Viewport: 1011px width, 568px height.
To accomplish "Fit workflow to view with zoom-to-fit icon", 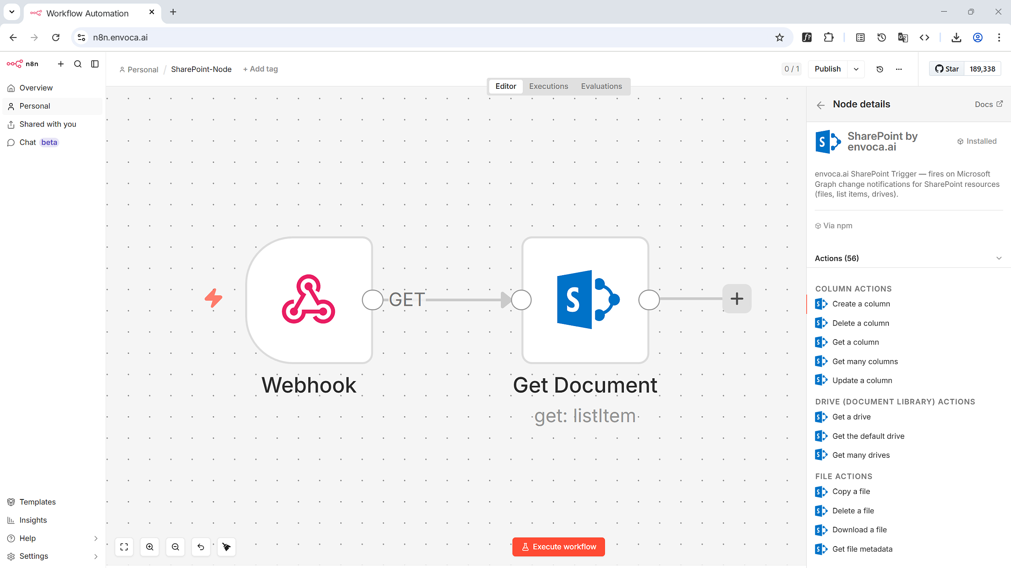I will point(124,547).
